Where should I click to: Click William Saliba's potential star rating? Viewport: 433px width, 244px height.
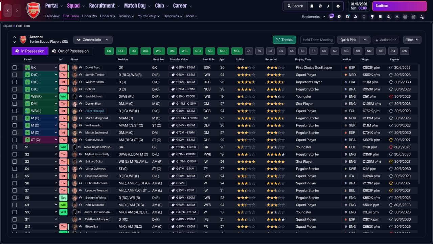point(276,82)
